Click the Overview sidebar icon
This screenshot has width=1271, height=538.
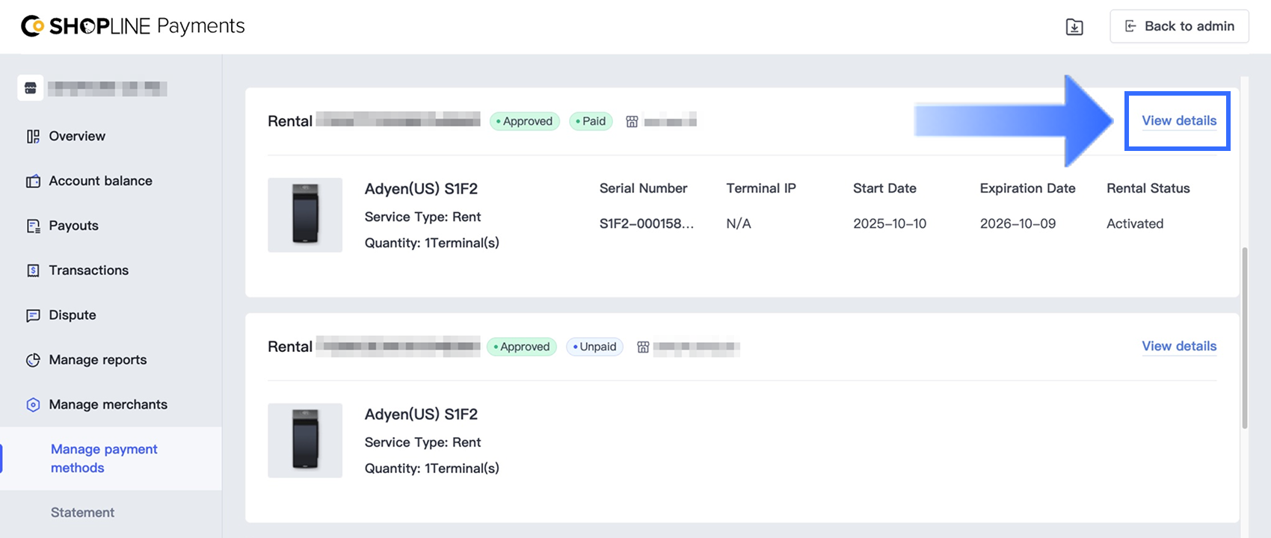click(x=33, y=136)
